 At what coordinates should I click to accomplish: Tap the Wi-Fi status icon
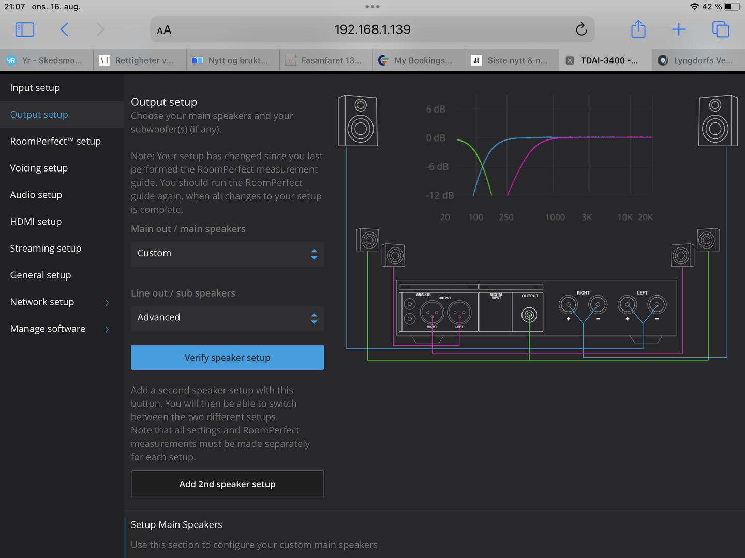[x=695, y=7]
